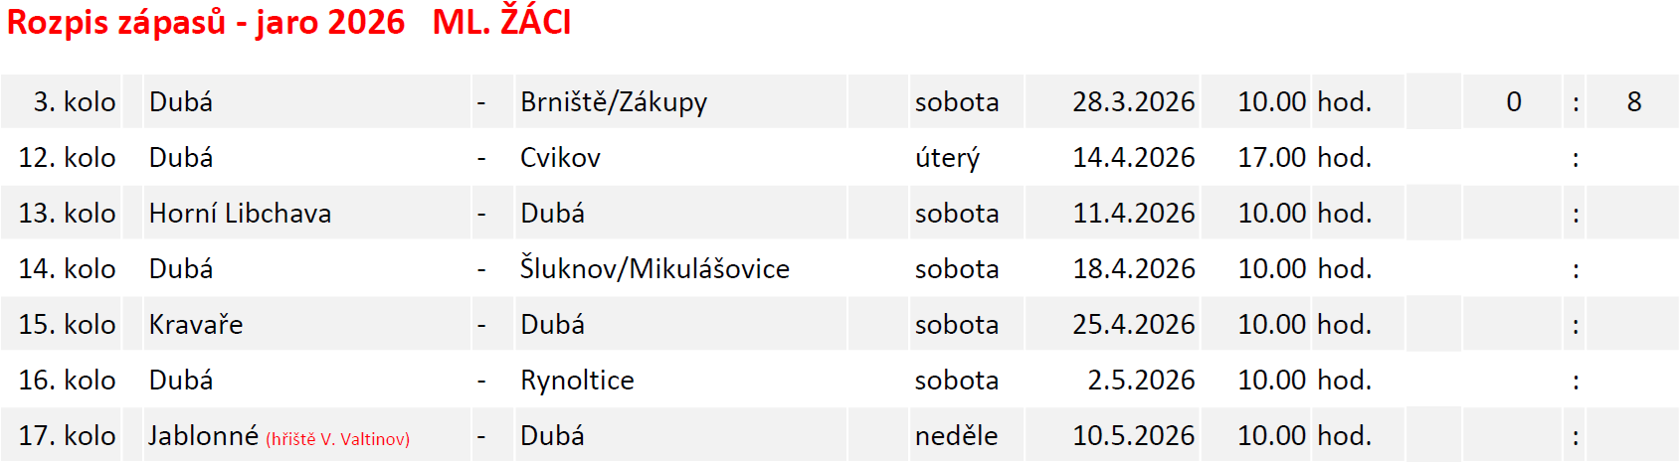Image resolution: width=1680 pixels, height=462 pixels.
Task: Click the date 14.4.2026
Action: [x=1133, y=158]
